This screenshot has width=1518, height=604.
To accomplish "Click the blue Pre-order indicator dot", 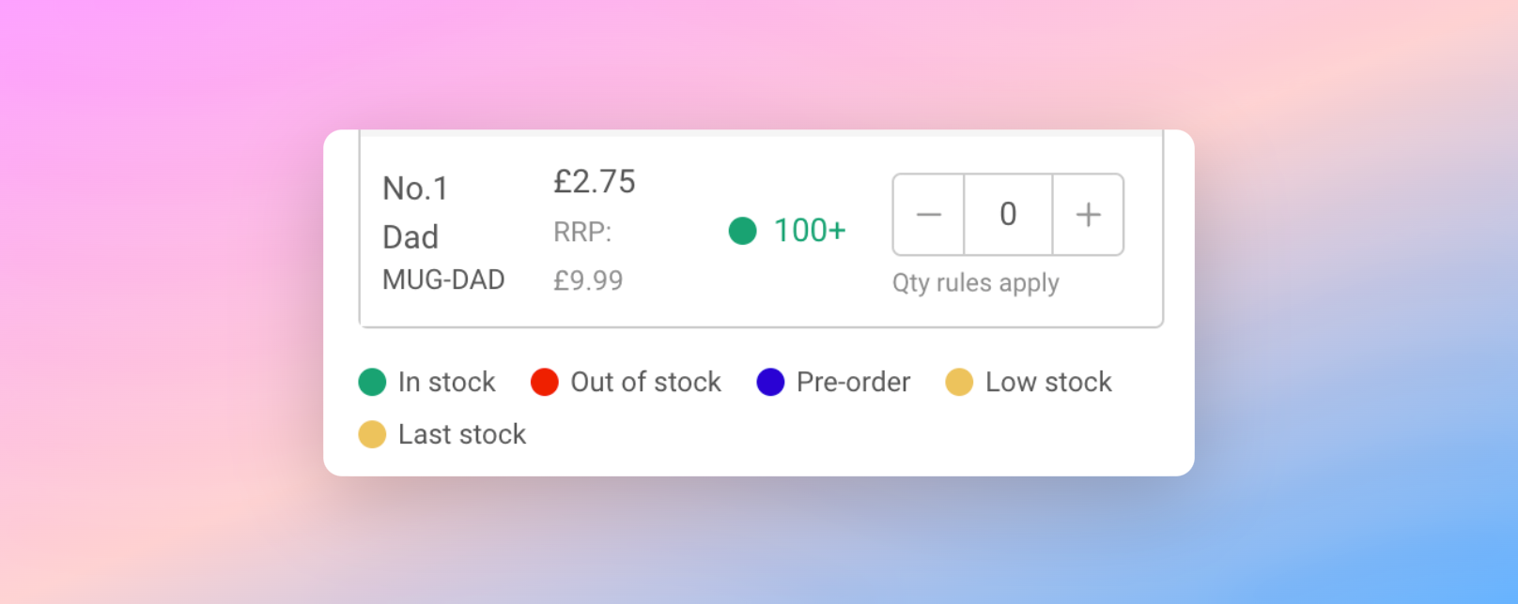I will (770, 382).
